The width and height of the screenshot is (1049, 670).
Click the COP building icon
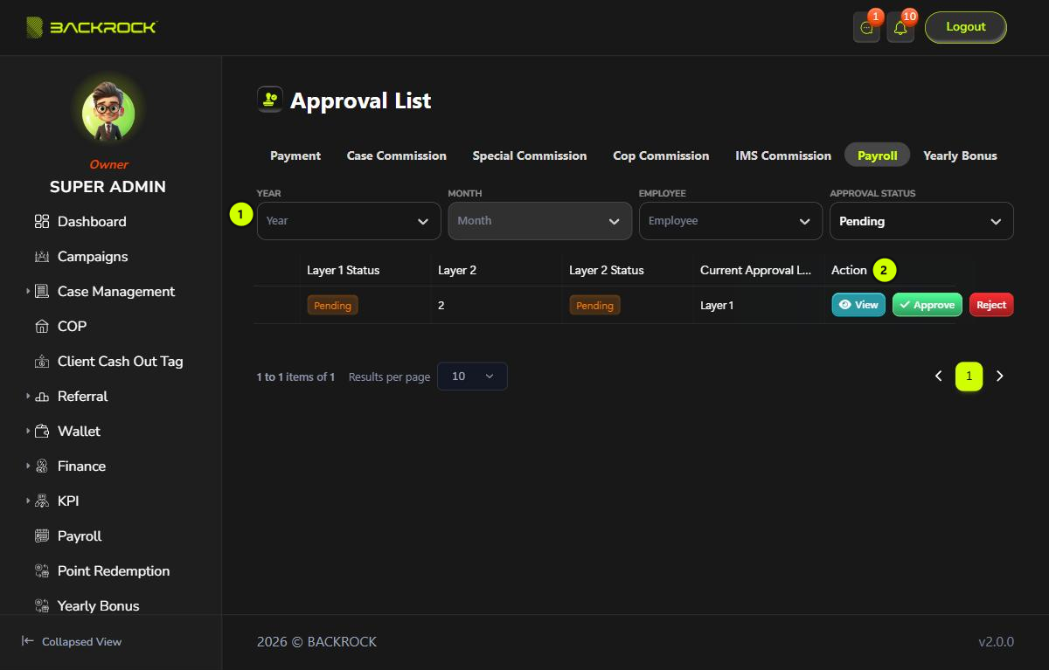point(42,327)
